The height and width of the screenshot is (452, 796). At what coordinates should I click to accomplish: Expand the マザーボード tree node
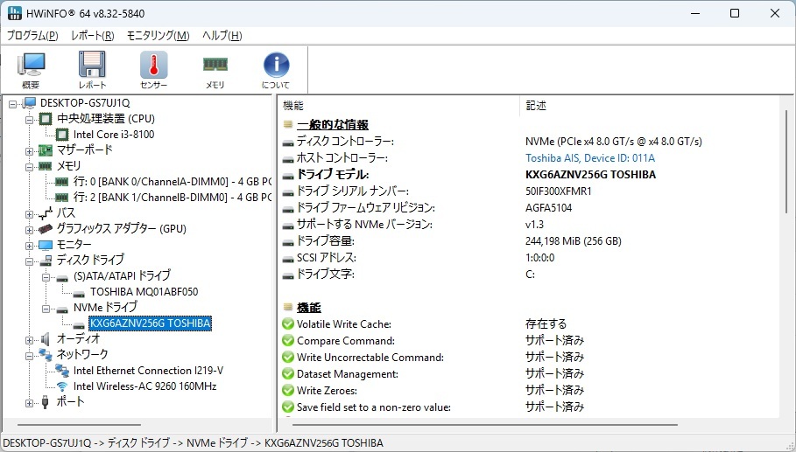click(30, 150)
